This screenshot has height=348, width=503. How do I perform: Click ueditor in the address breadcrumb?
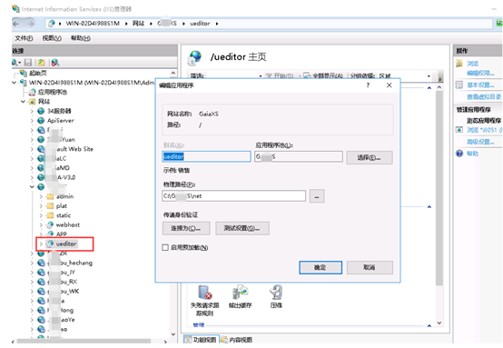200,24
